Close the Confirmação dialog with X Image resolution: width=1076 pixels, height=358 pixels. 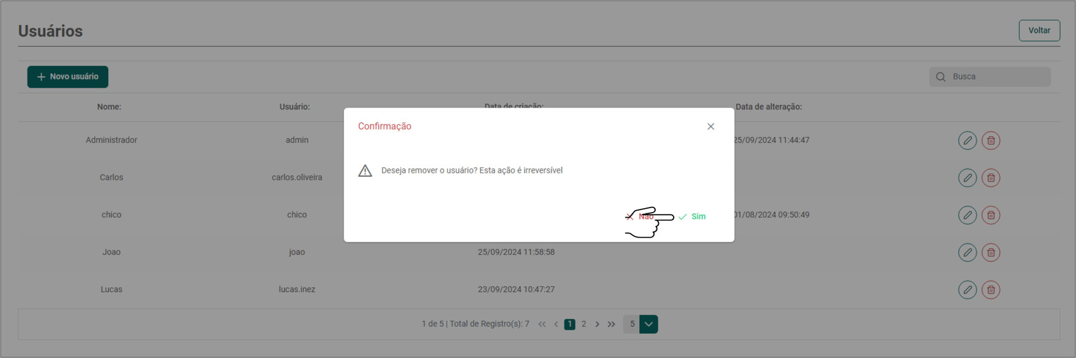[710, 127]
